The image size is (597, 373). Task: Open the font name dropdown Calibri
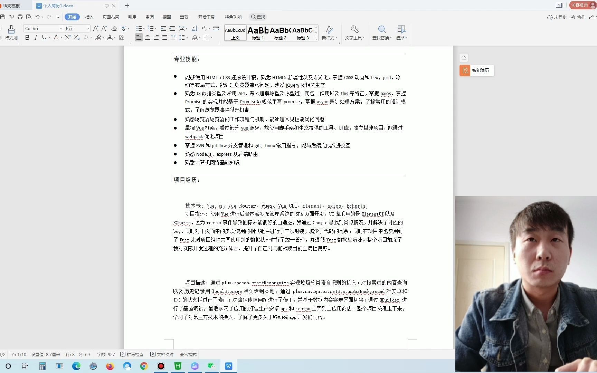(61, 28)
